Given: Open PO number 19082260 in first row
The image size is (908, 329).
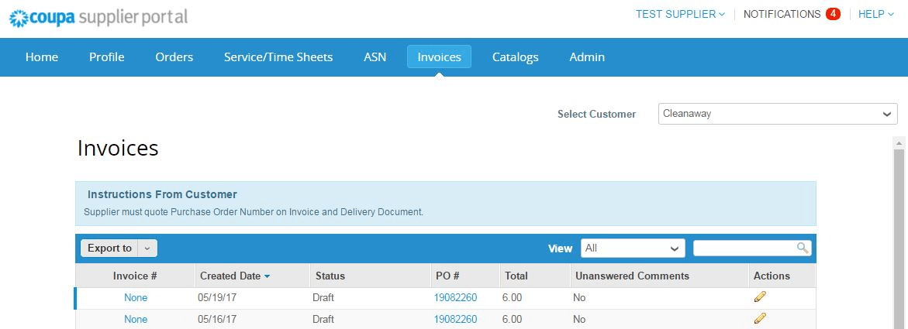Looking at the screenshot, I should click(455, 297).
